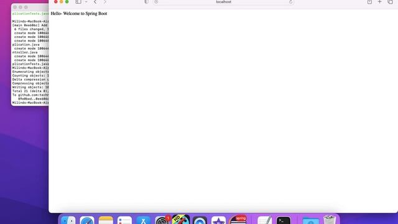This screenshot has width=398, height=224.
Task: Open the Downloads folder in Dock
Action: 311,220
